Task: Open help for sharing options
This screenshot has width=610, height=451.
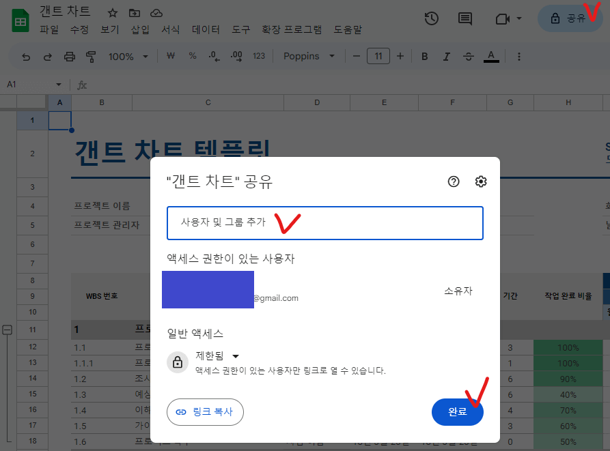Action: 453,181
